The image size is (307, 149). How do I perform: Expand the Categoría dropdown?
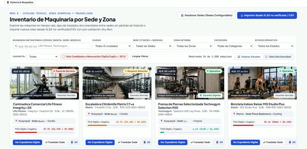click(x=234, y=46)
